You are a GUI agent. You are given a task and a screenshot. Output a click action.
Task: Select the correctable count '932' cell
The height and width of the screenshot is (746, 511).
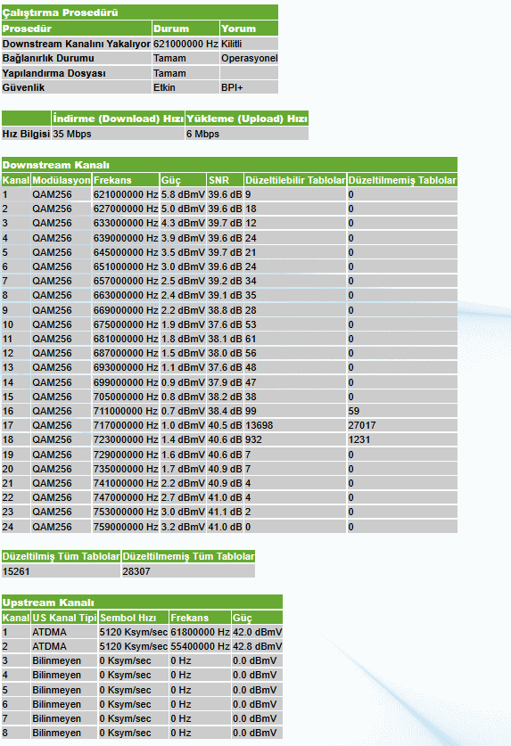click(x=295, y=439)
